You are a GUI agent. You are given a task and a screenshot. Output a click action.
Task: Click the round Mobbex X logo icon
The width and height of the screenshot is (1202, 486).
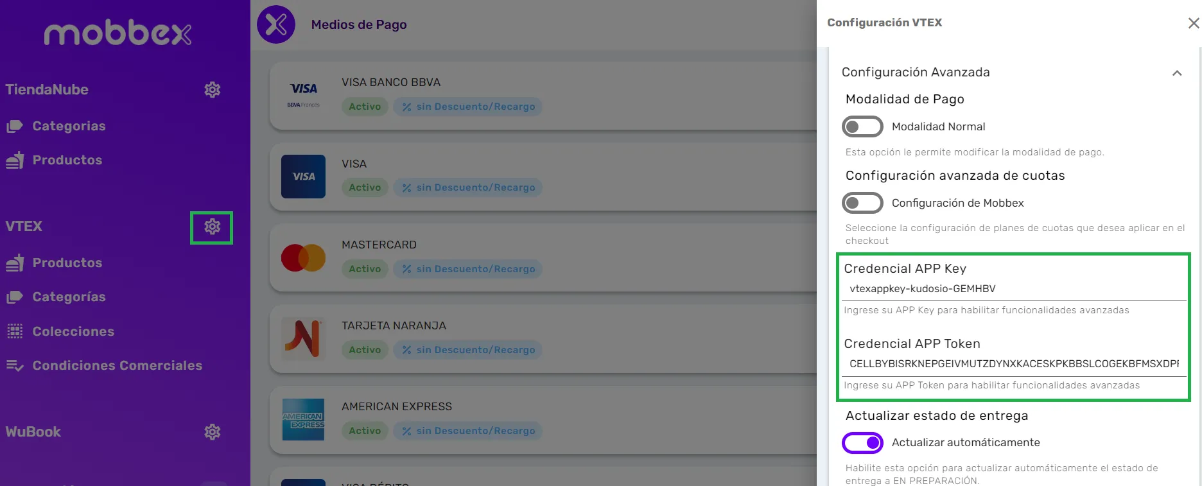(x=276, y=24)
